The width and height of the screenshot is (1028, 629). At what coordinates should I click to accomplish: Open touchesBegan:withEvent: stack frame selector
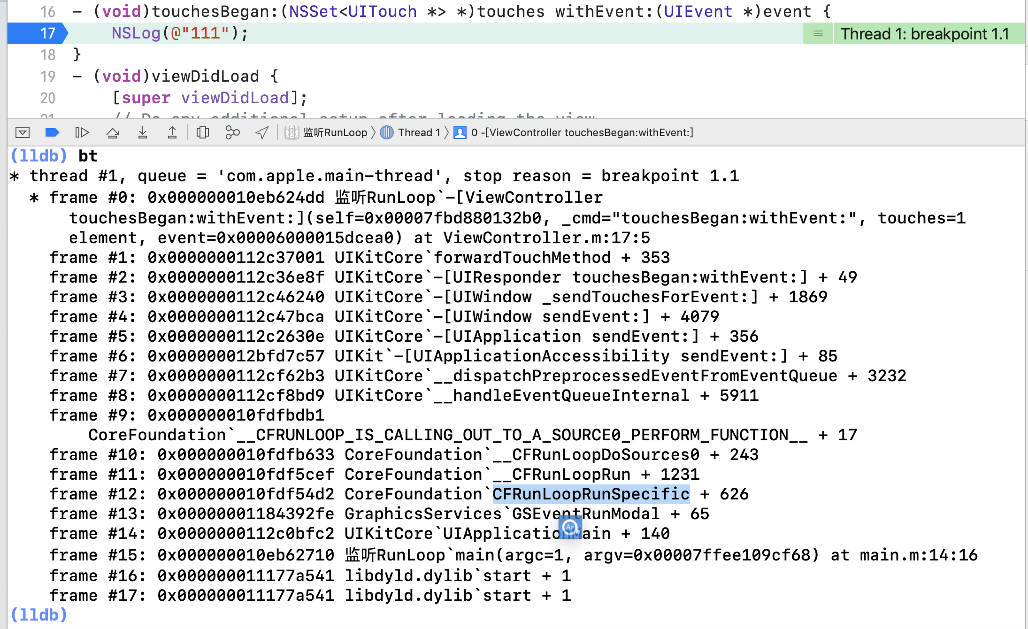point(581,132)
